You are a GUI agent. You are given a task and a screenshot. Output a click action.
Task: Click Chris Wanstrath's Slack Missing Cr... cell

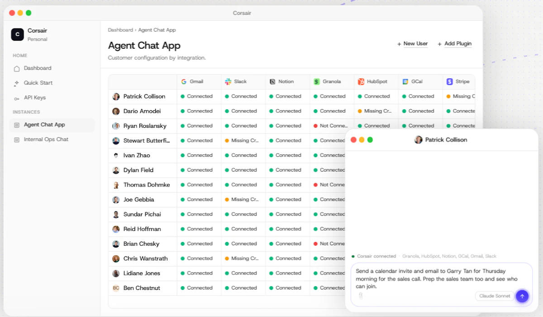click(244, 259)
